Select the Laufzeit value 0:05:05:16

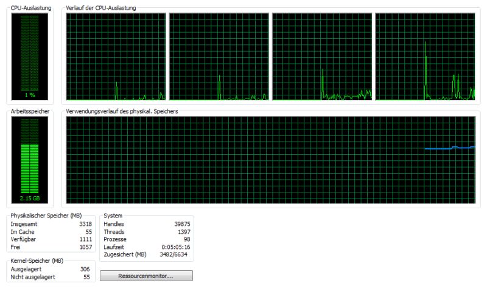(x=176, y=247)
